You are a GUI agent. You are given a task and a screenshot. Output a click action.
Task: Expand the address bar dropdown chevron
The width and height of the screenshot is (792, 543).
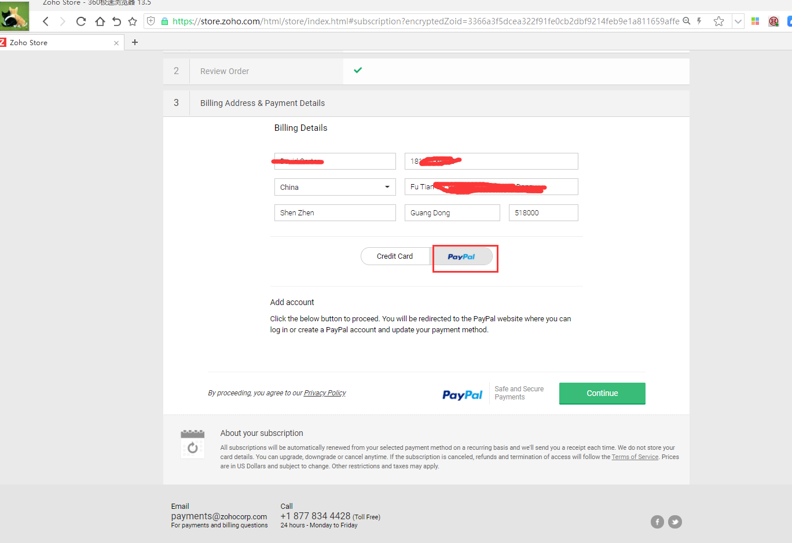[x=738, y=21]
